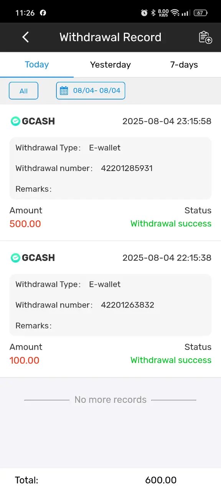Viewport: 221px width, 492px height.
Task: Tap the Wi-Fi status icon
Action: [x=175, y=13]
